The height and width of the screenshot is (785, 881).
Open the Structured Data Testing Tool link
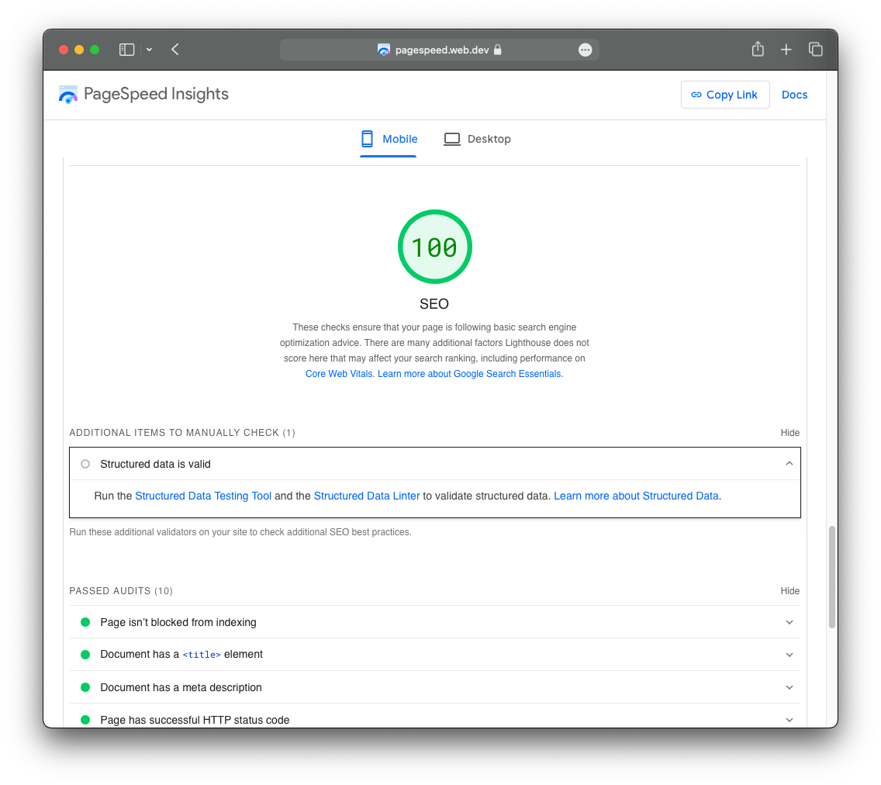tap(203, 496)
